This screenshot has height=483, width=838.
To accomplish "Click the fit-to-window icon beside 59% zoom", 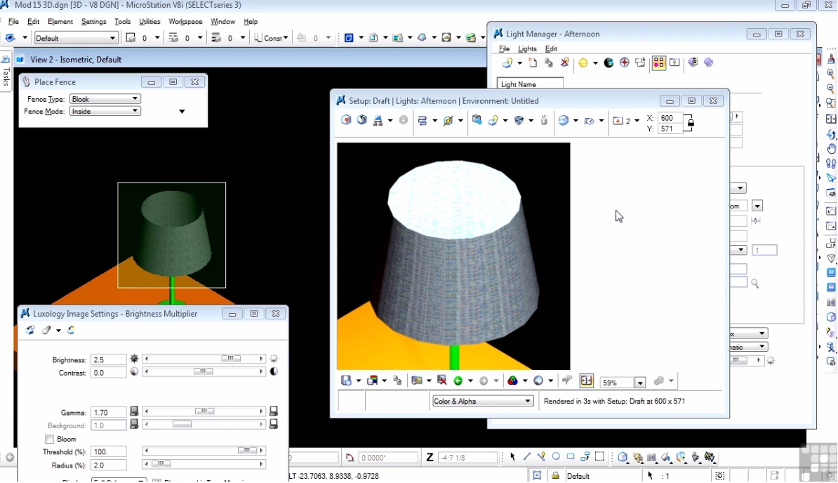I will coord(587,381).
